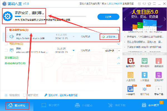Open version dropdown for 声卡 driver
Screen dimensions: 167x111
click(73, 37)
